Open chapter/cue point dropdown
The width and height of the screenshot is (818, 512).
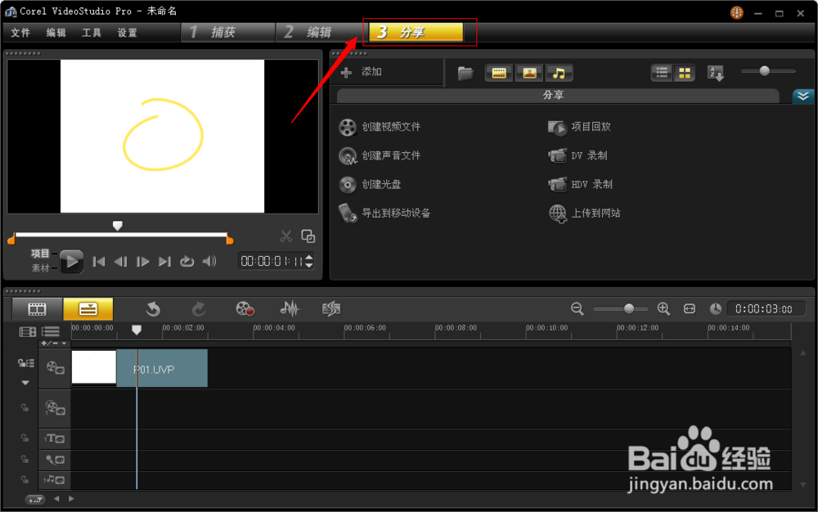54,343
